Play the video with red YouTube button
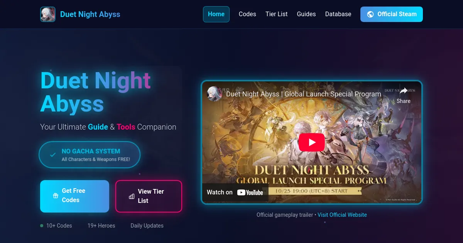The image size is (463, 243). [312, 142]
